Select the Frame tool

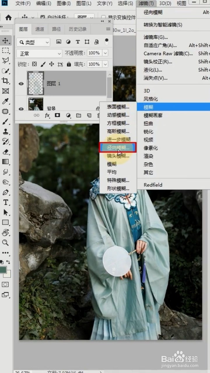(6, 91)
